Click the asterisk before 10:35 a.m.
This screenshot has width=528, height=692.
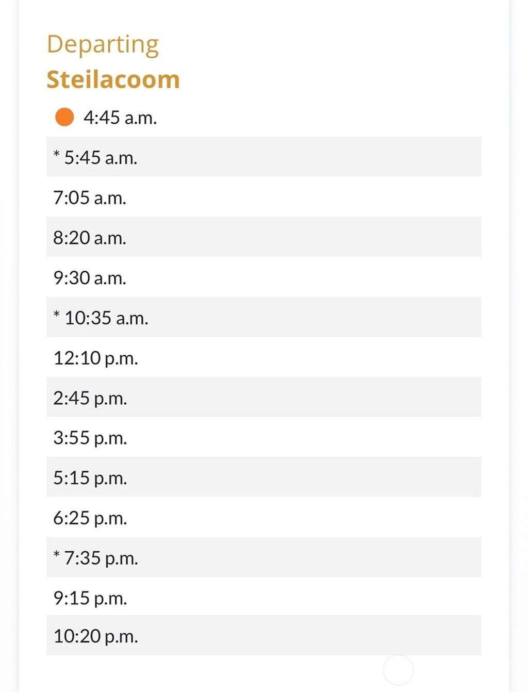coord(56,315)
